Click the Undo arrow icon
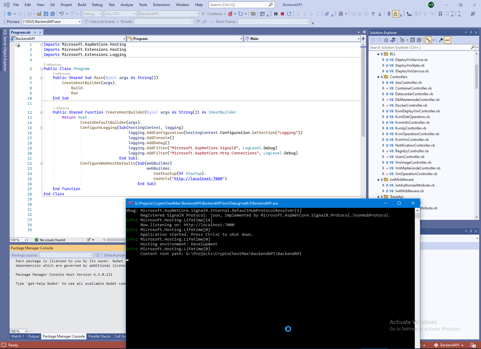Image resolution: width=481 pixels, height=349 pixels. (61, 14)
